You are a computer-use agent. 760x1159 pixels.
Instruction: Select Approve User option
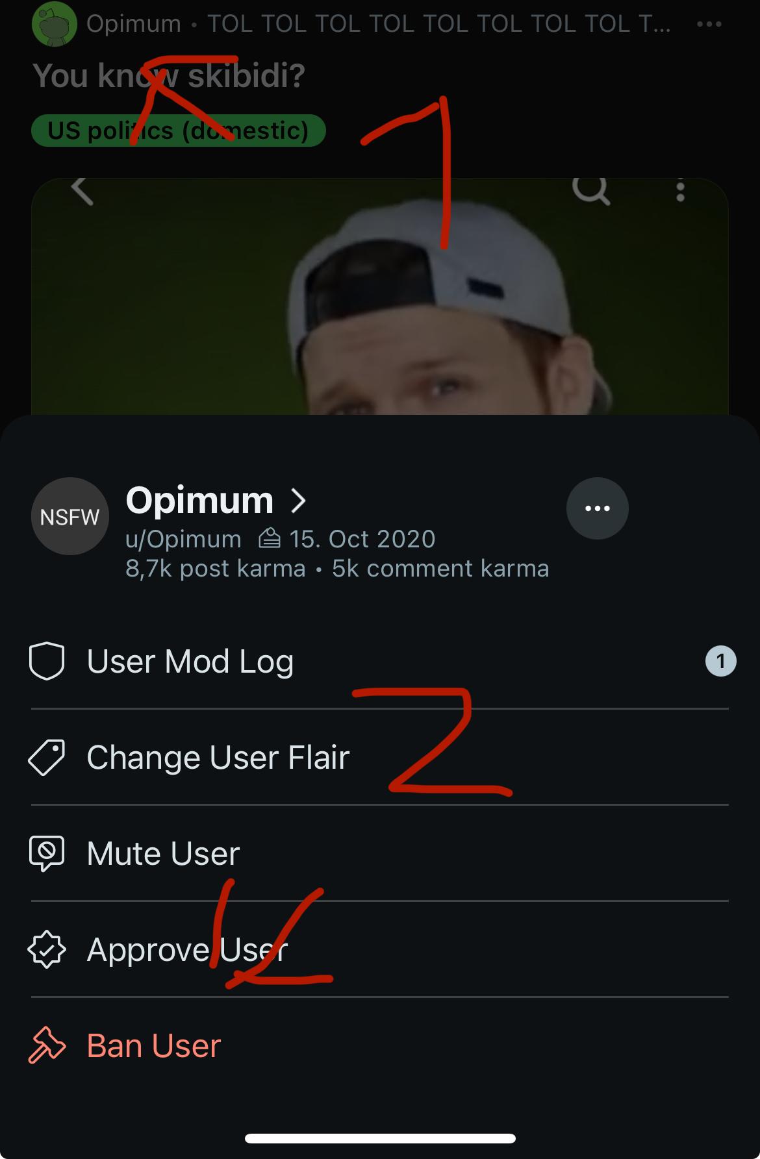[187, 950]
